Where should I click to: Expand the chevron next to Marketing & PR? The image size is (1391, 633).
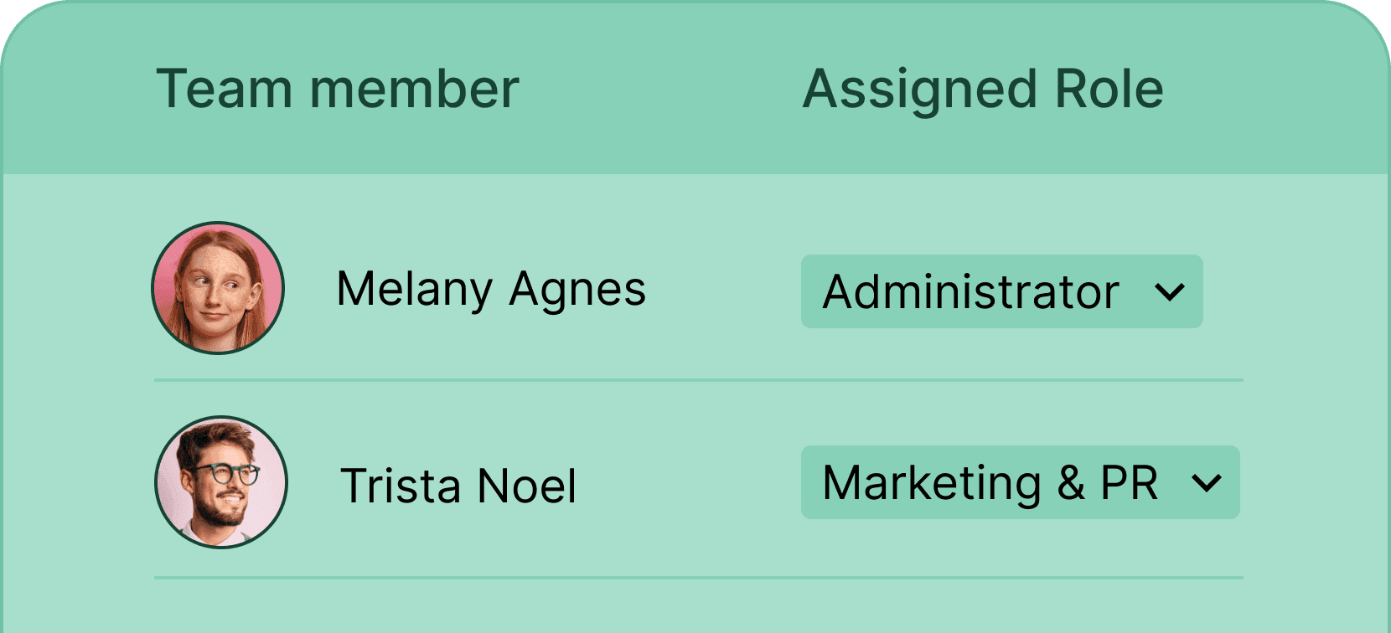coord(1206,482)
